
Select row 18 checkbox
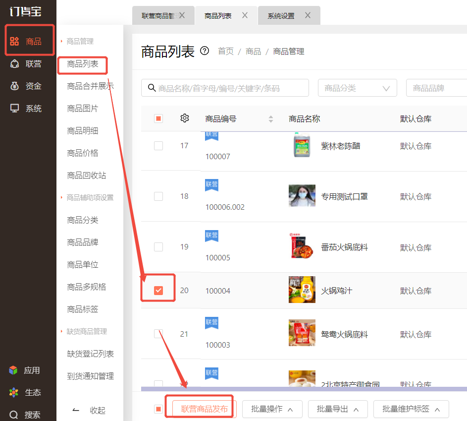(158, 196)
